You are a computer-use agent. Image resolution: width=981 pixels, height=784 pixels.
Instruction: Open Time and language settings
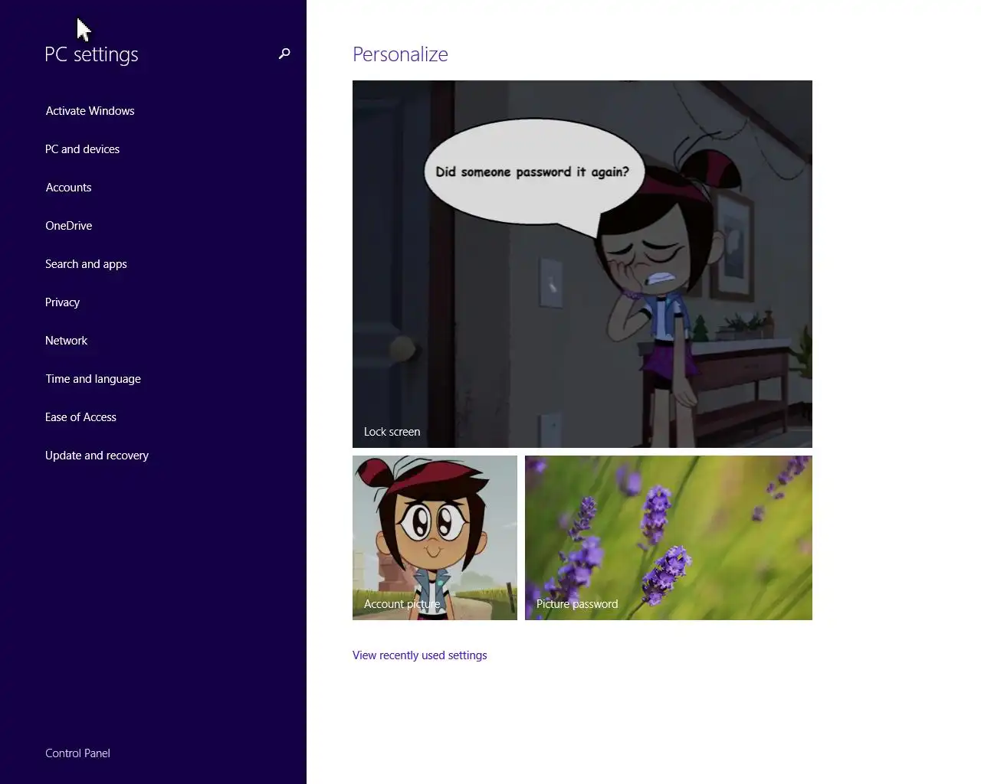tap(93, 379)
